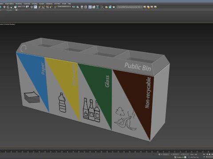
Task: Click the Play Animation button
Action: point(210,154)
